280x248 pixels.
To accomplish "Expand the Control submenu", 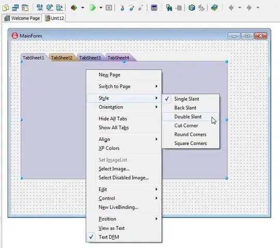I will pyautogui.click(x=124, y=198).
